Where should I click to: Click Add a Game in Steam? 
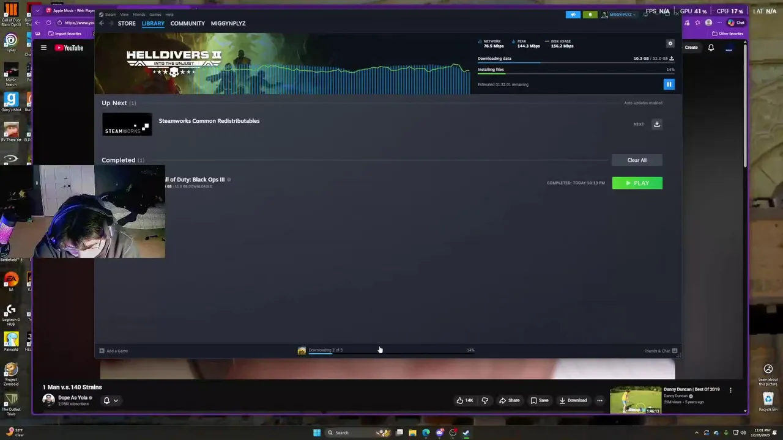coord(114,351)
